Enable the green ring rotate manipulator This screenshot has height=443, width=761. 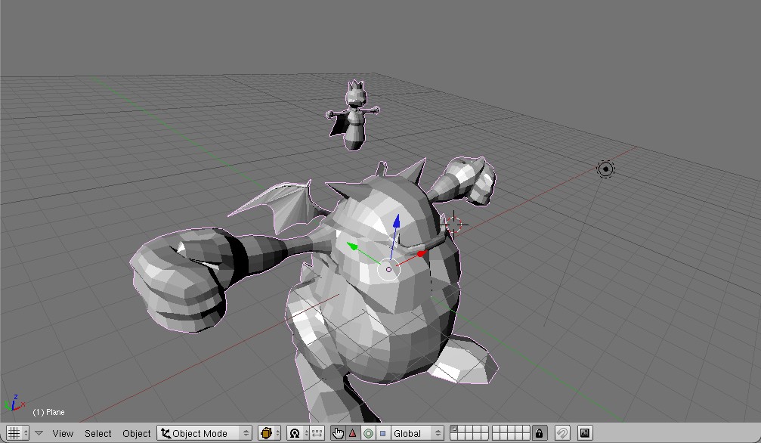(x=368, y=433)
